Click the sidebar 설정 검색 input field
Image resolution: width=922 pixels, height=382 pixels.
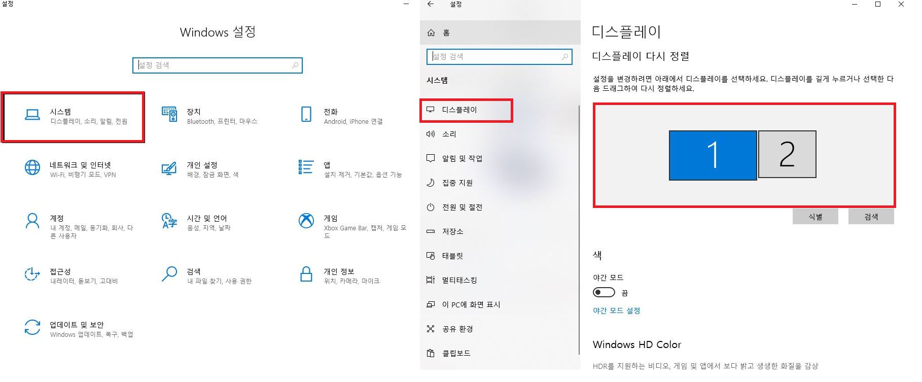point(500,57)
